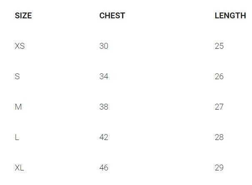The height and width of the screenshot is (185, 252).
Task: Pick length value 25 in XS row
Action: click(219, 46)
